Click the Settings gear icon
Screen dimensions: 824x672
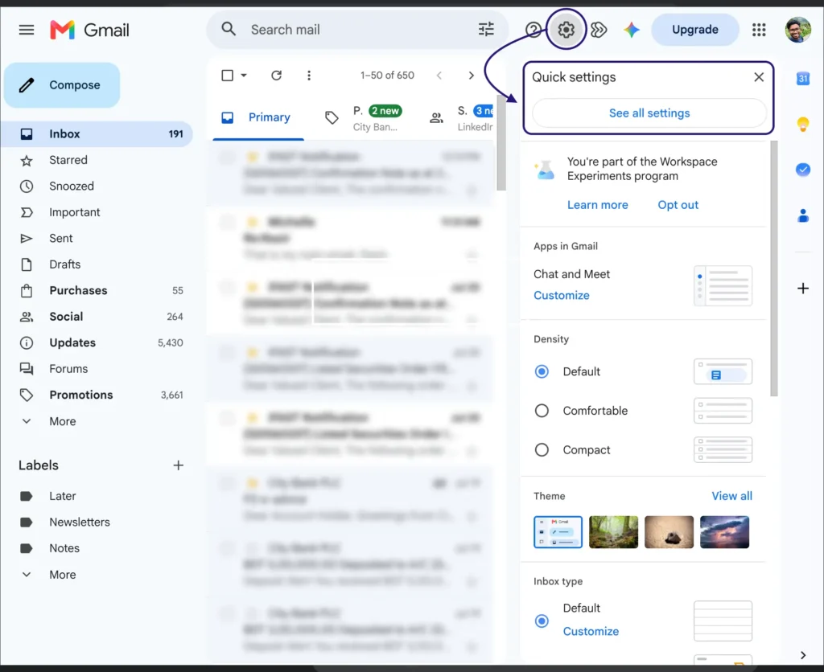point(566,30)
